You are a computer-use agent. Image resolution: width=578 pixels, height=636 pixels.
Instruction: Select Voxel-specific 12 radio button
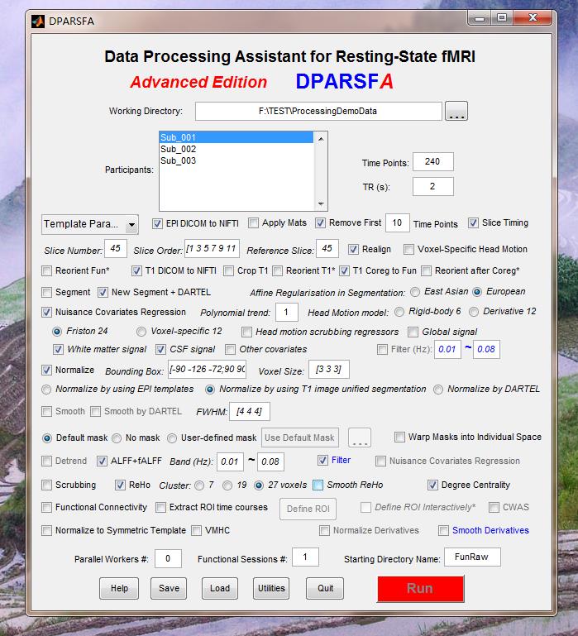pos(141,332)
